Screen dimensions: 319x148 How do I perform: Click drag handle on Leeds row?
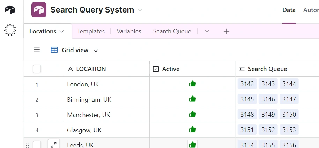[x=27, y=145]
